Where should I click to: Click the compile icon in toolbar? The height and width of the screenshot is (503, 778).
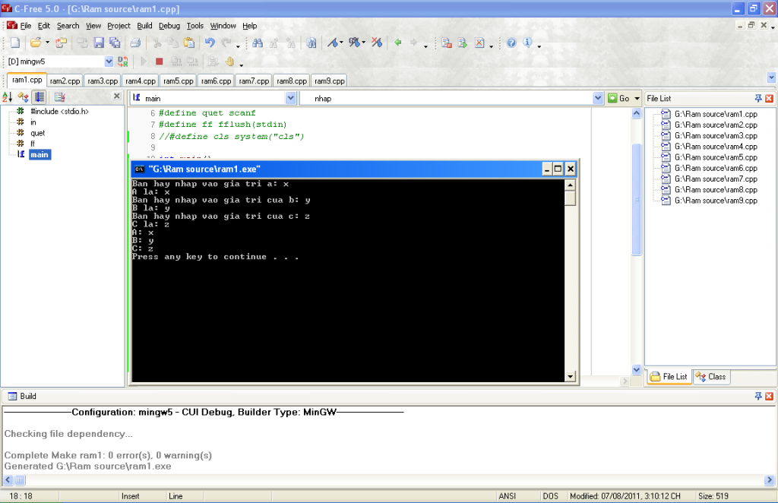point(446,43)
